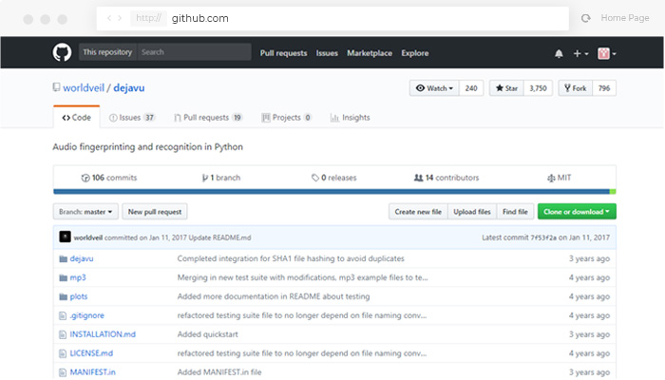Click the browser forward arrow
The width and height of the screenshot is (665, 380).
click(x=120, y=18)
